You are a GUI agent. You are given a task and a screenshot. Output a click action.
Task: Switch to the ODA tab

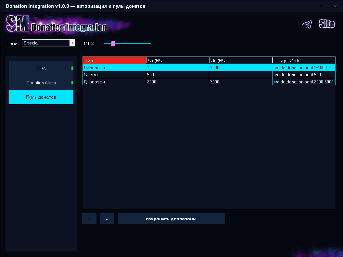tap(41, 68)
